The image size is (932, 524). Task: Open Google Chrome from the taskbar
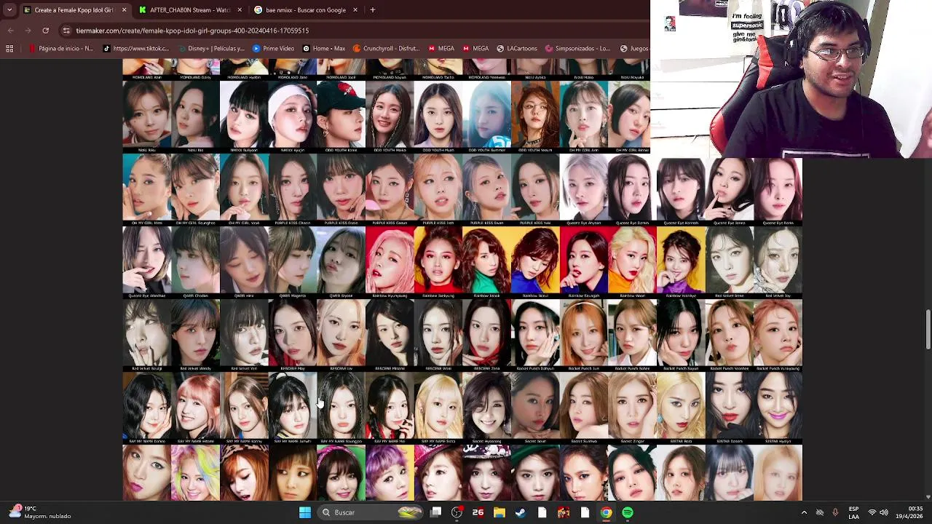pyautogui.click(x=606, y=512)
